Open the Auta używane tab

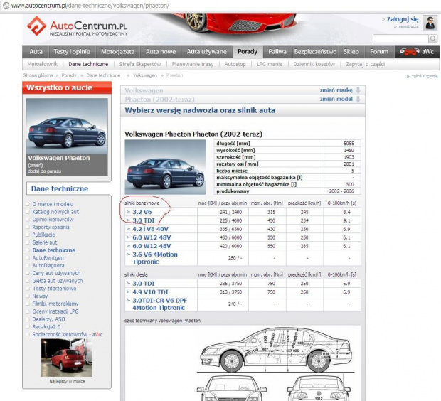coord(207,52)
